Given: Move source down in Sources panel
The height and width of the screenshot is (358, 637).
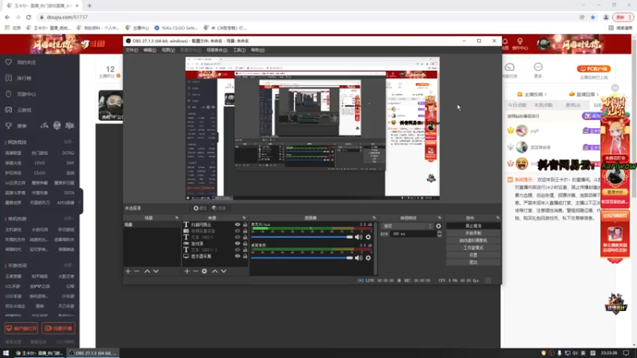Looking at the screenshot, I should (224, 271).
